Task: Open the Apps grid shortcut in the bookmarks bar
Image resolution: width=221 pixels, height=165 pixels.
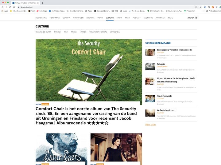Action: (5, 11)
